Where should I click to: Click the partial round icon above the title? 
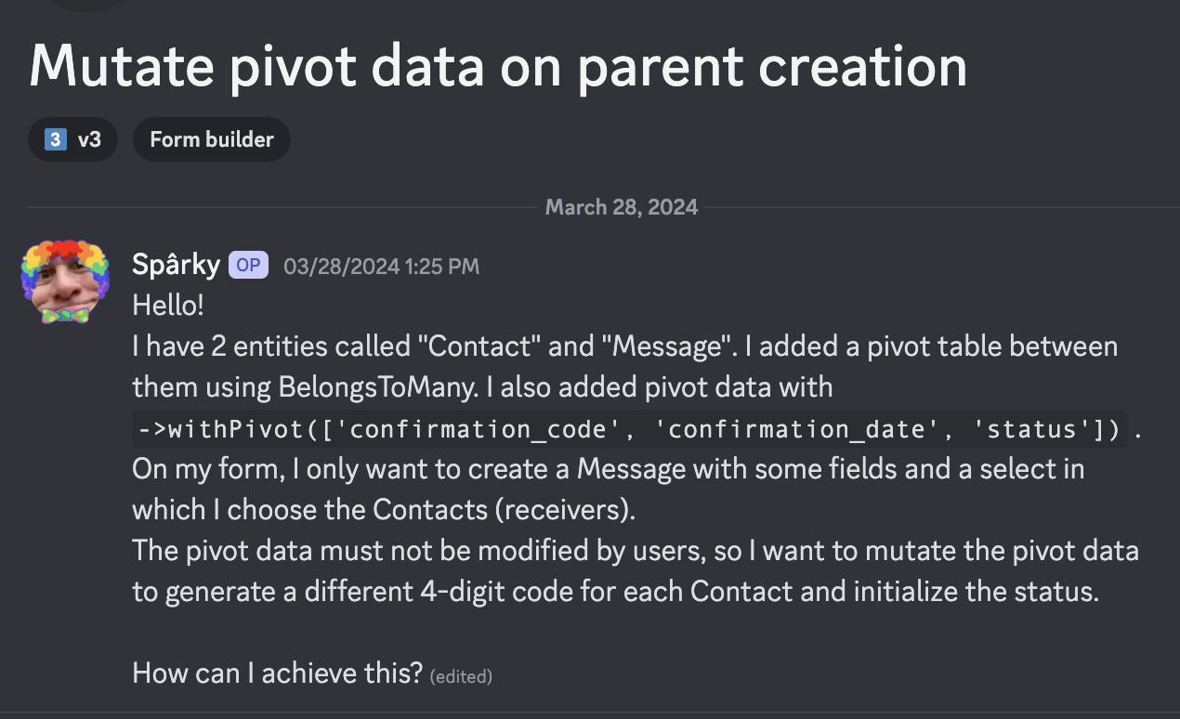pyautogui.click(x=86, y=5)
